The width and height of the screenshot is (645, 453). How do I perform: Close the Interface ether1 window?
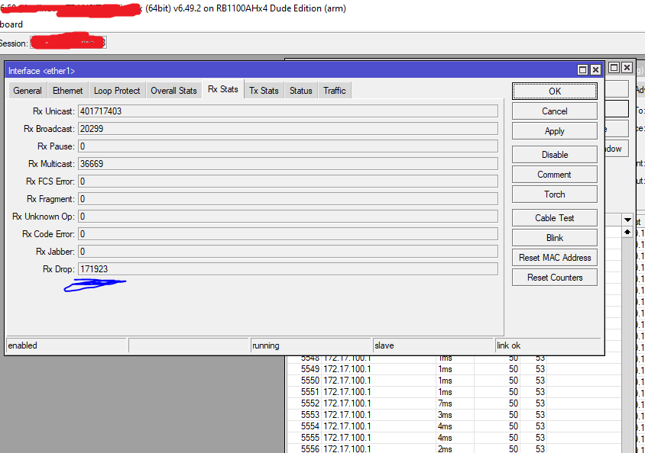tap(595, 69)
